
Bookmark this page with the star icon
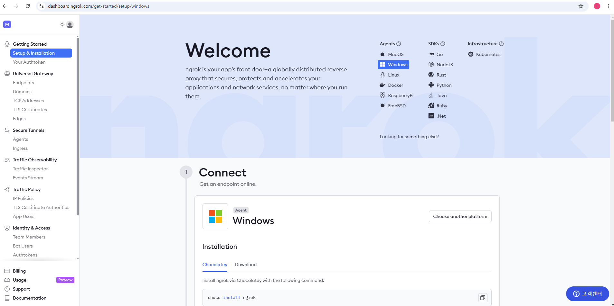coord(581,6)
